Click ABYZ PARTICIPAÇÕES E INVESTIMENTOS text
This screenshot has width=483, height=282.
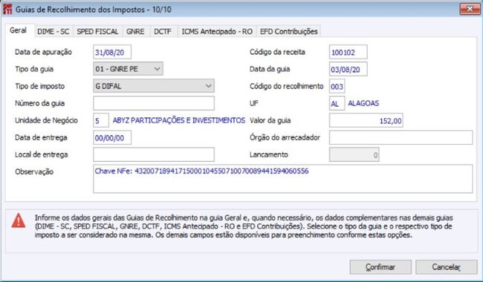tap(179, 120)
